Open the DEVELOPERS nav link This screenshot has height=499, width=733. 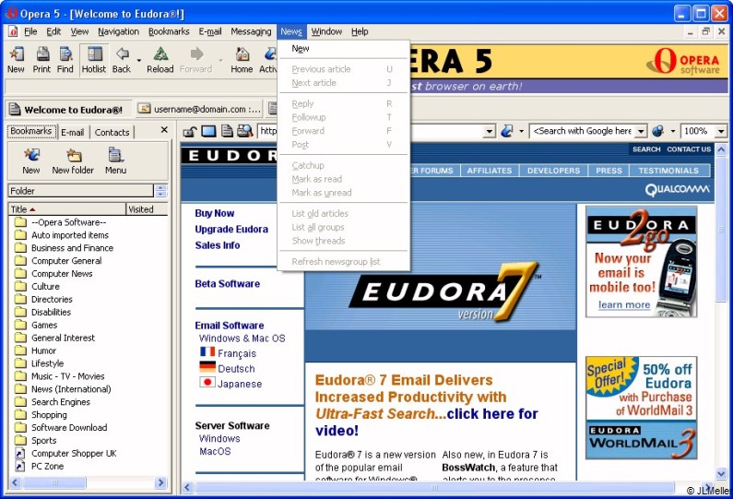553,171
